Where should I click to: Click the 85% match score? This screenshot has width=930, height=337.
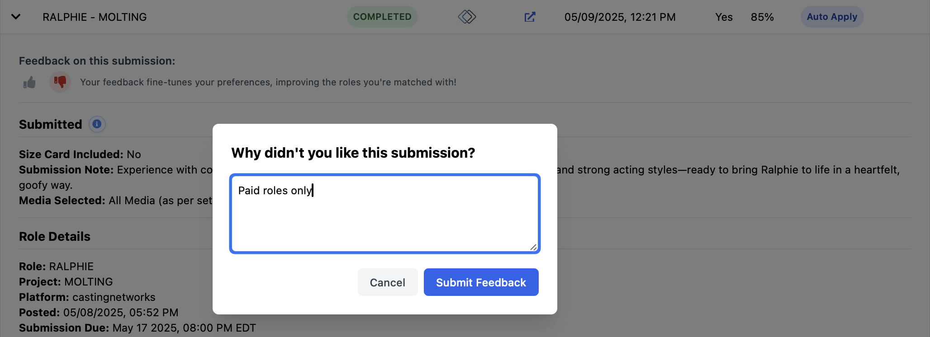click(x=762, y=17)
